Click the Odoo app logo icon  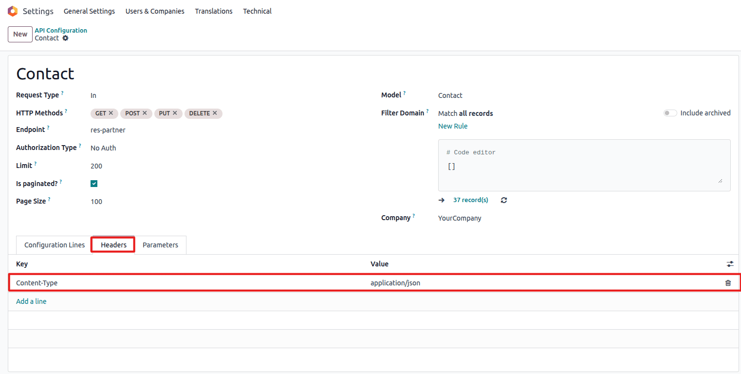point(13,11)
